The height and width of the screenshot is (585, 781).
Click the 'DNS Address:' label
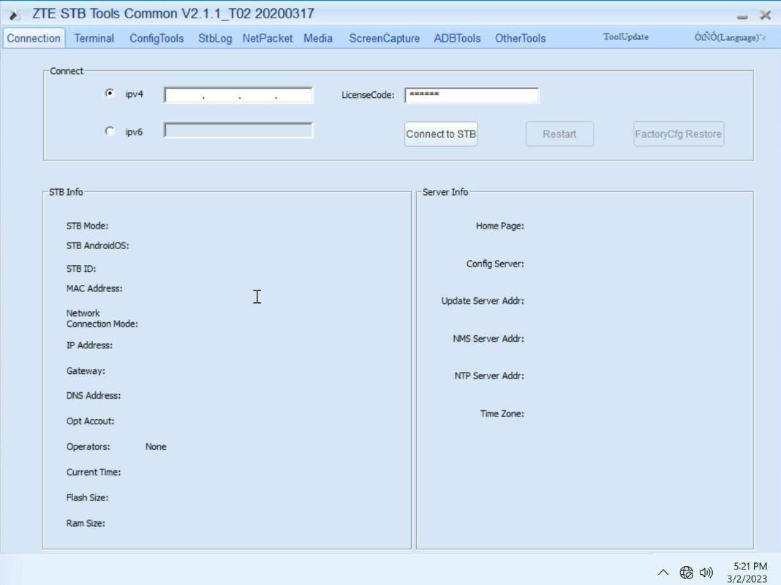(x=94, y=396)
